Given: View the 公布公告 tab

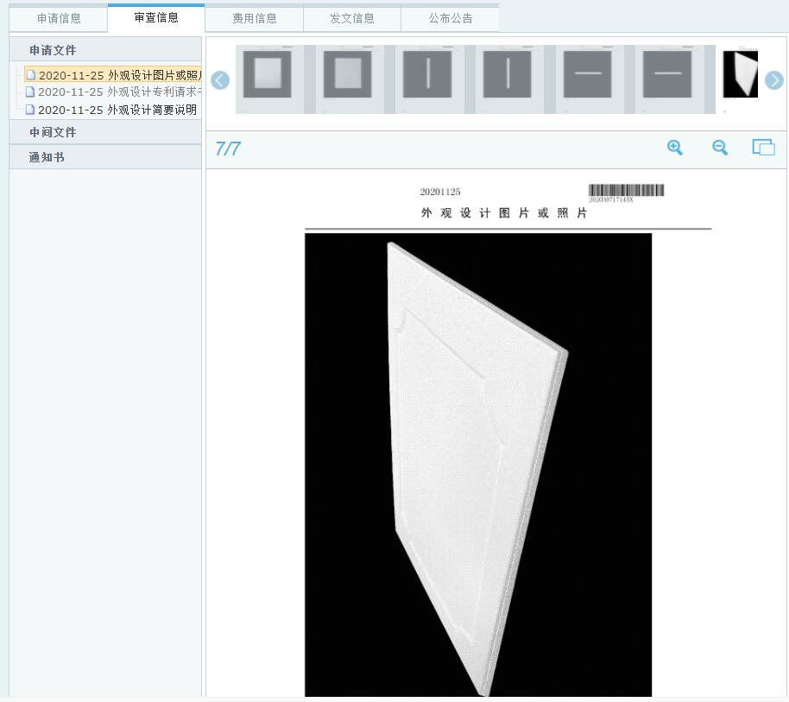Looking at the screenshot, I should point(450,18).
